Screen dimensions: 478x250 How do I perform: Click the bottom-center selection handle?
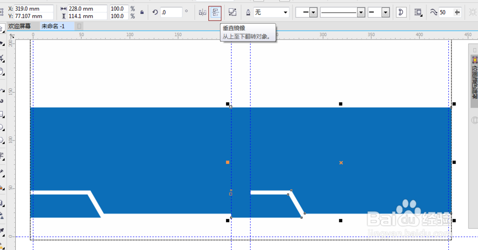[340, 220]
